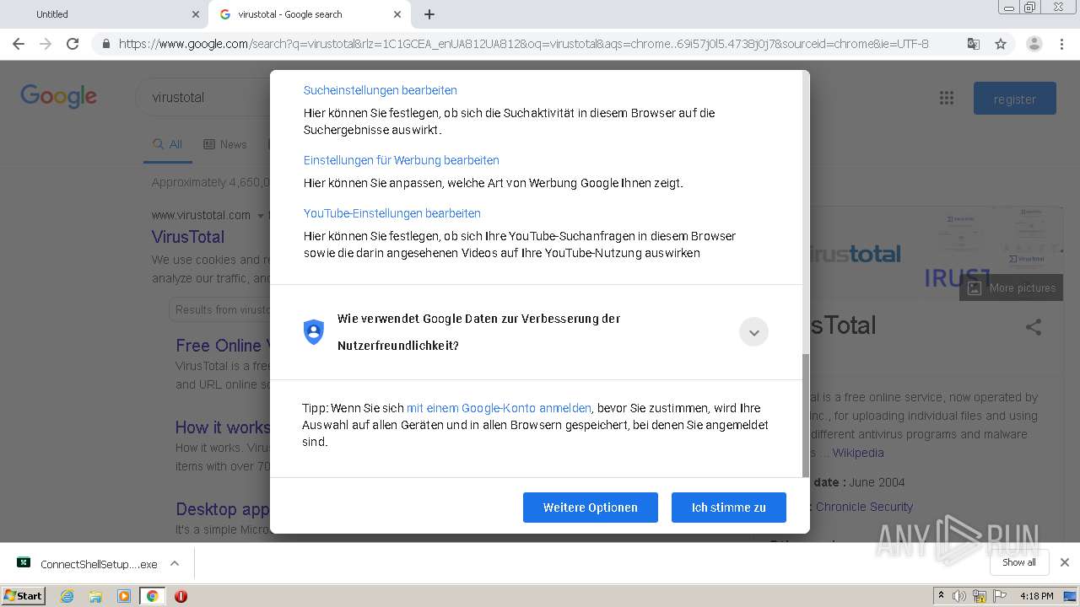Click the network tray icon
Image resolution: width=1080 pixels, height=607 pixels.
tap(980, 596)
